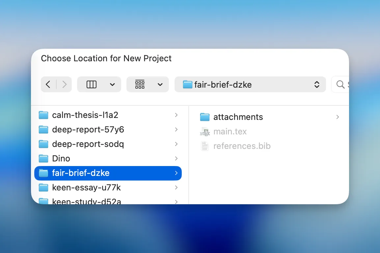This screenshot has width=380, height=253.
Task: Click the main.tex file icon
Action: (x=205, y=132)
